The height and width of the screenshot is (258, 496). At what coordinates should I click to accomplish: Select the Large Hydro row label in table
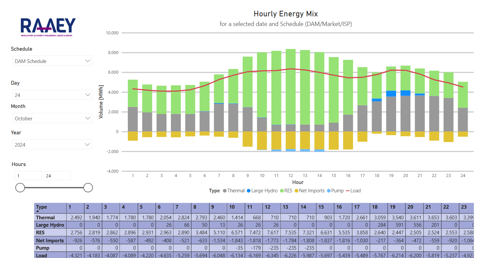tap(50, 225)
